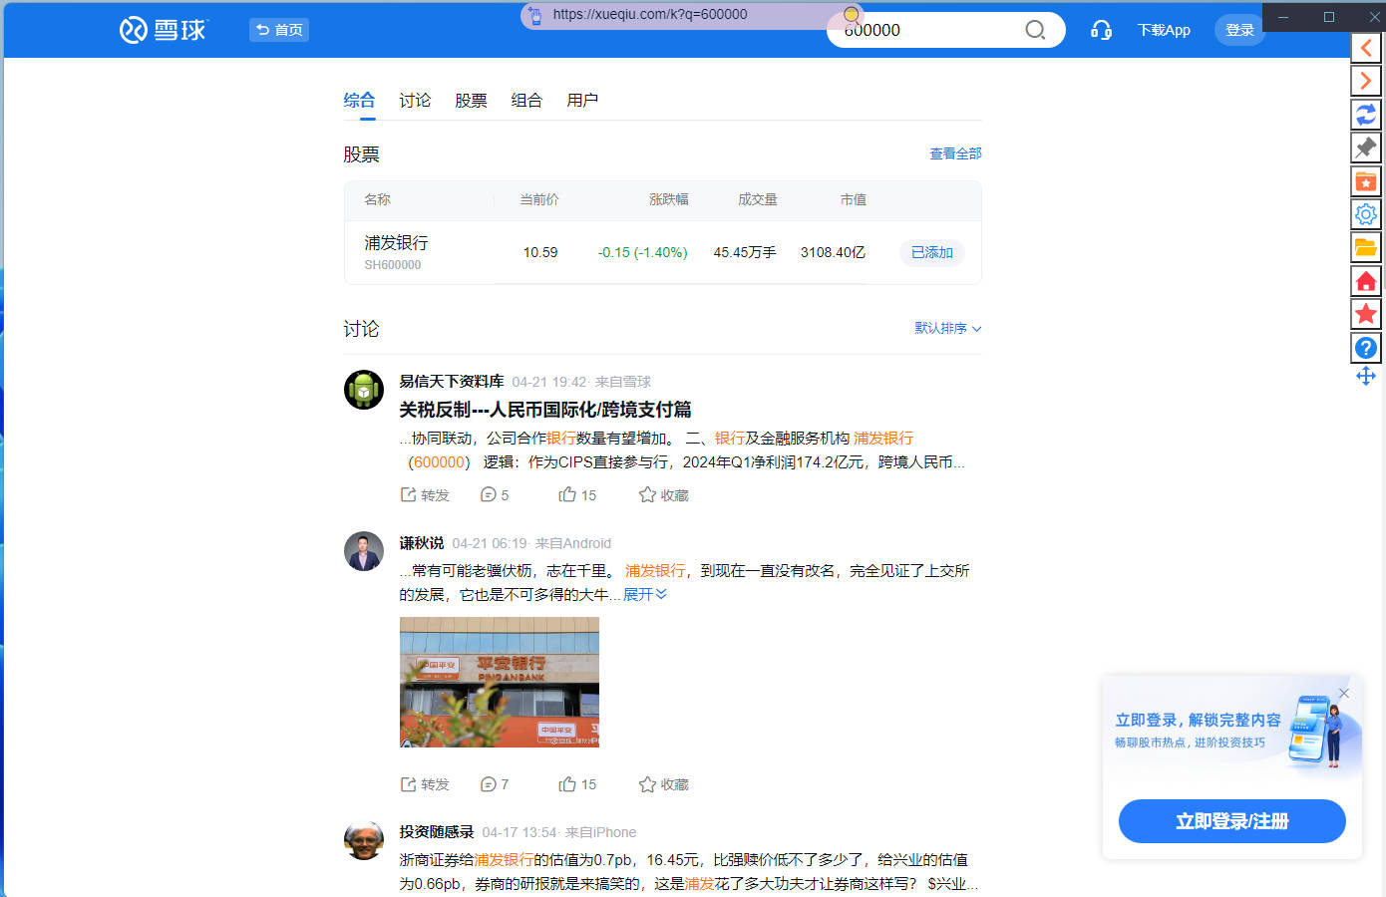Click the 600000 search input field
1386x897 pixels.
point(927,30)
